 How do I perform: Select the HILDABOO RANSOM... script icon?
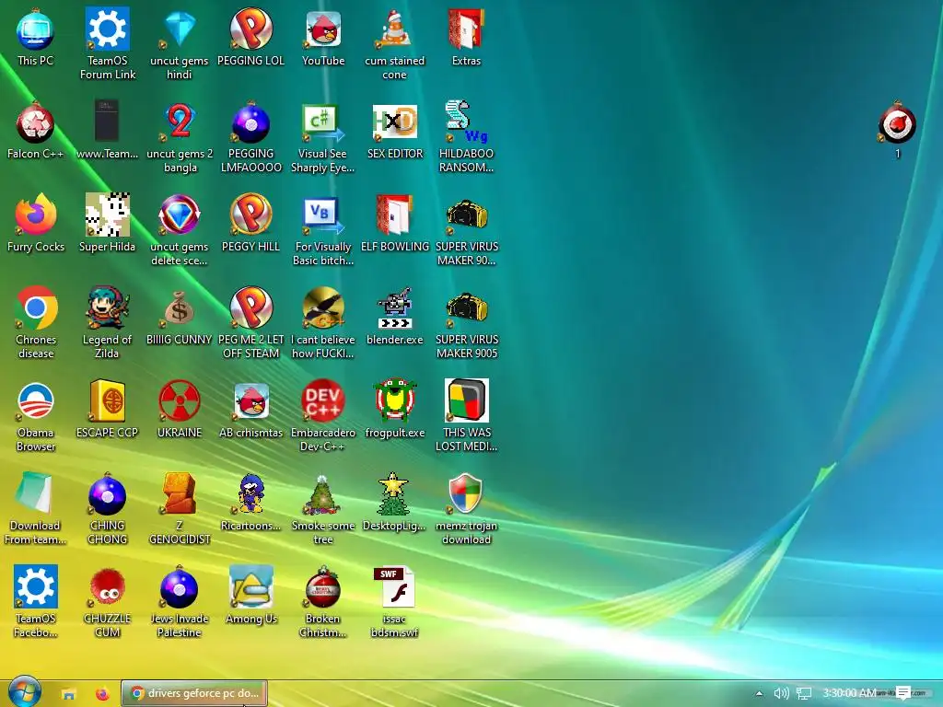pyautogui.click(x=466, y=122)
